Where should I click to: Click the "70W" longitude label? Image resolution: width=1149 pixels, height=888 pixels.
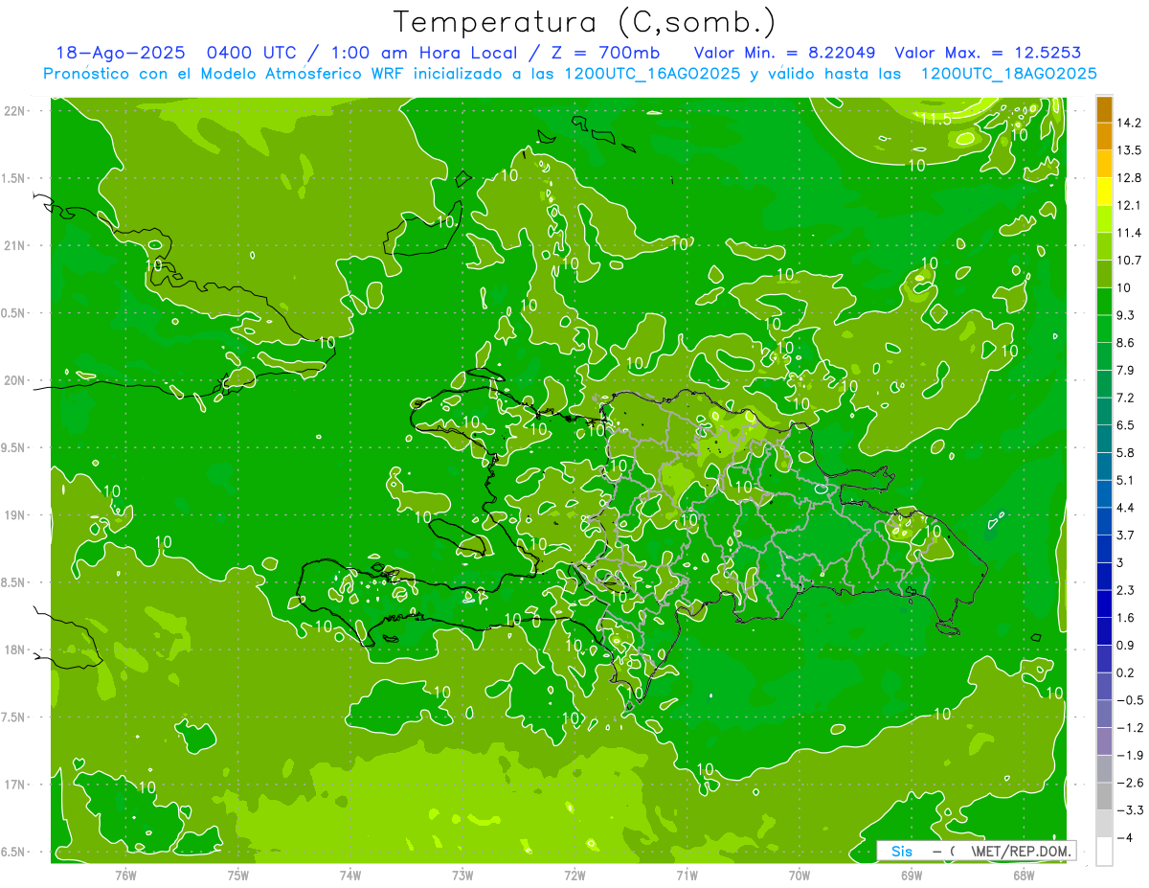pyautogui.click(x=800, y=875)
